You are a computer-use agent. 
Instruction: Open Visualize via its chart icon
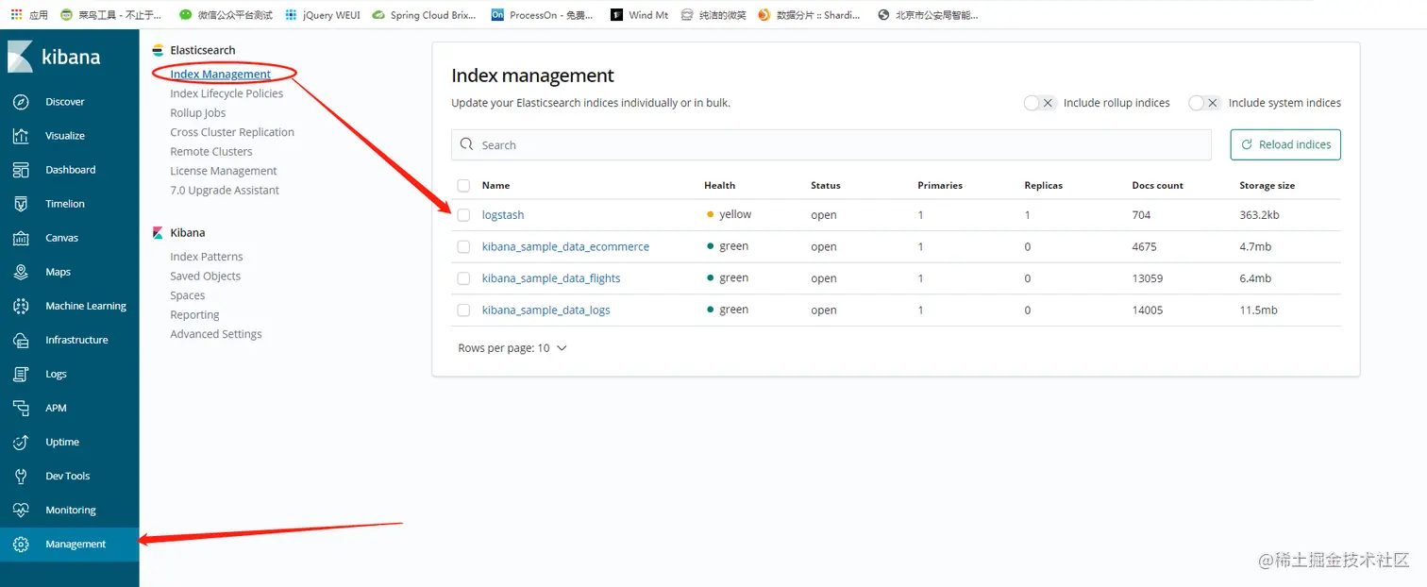pyautogui.click(x=21, y=136)
